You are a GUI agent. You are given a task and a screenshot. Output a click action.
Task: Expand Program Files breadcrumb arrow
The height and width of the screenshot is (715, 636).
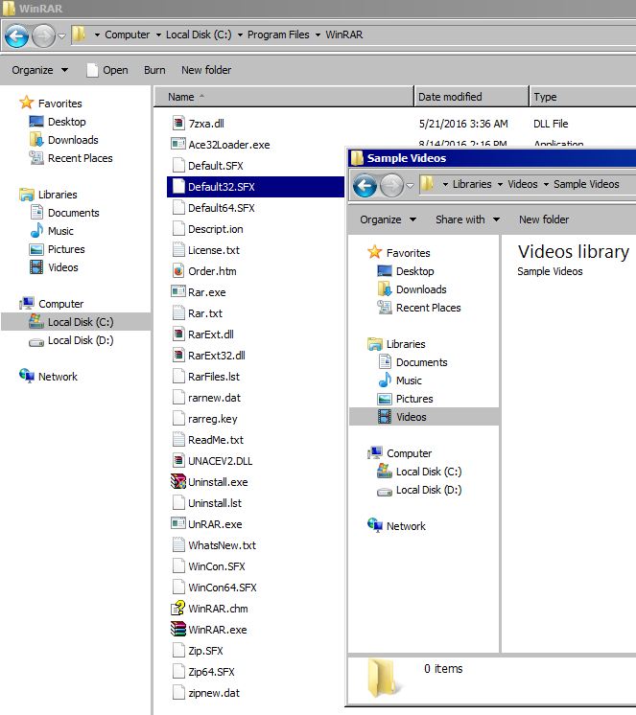(x=318, y=35)
